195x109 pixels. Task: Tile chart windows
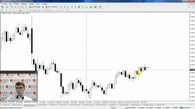click(79, 7)
